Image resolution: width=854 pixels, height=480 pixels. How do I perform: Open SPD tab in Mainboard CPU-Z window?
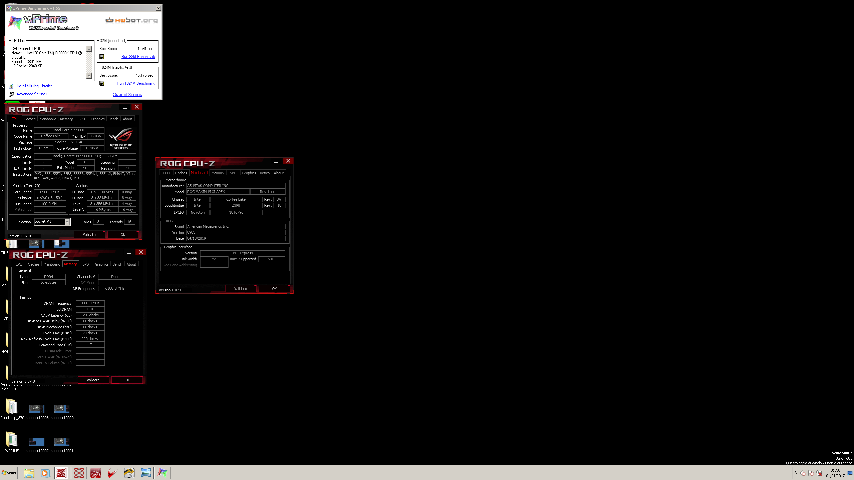point(233,173)
